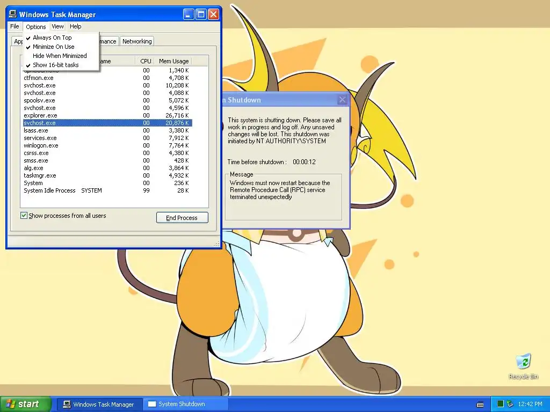Open the Help menu
Viewport: 550px width, 412px height.
75,26
